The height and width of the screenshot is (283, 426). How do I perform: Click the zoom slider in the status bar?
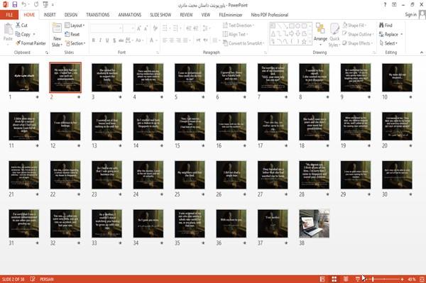tap(385, 279)
